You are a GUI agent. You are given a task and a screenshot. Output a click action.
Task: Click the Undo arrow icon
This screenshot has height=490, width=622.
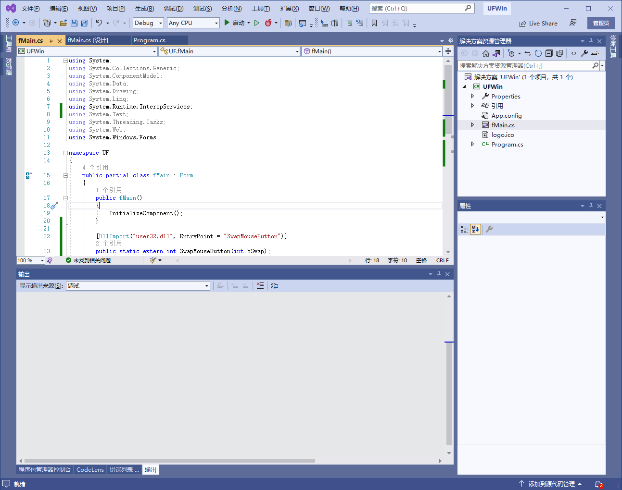(99, 23)
